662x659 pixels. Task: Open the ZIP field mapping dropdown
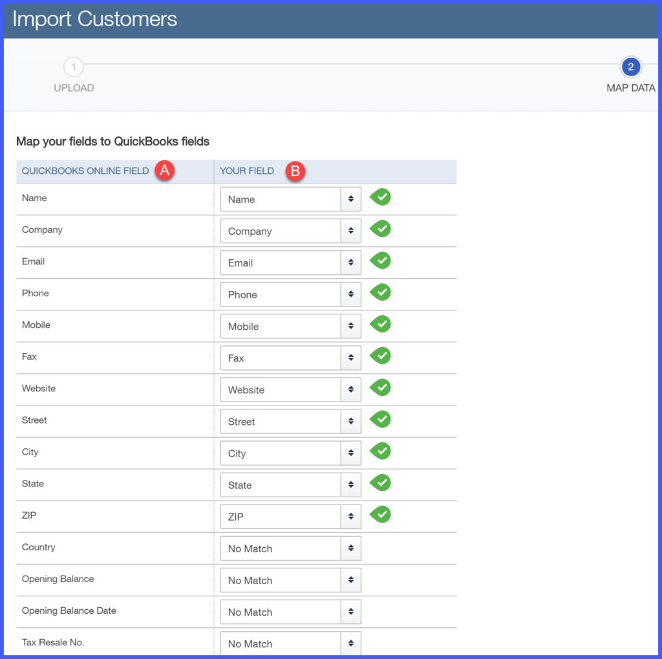click(290, 517)
